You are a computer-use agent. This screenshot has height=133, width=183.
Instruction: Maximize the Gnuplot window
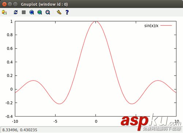(15, 4)
